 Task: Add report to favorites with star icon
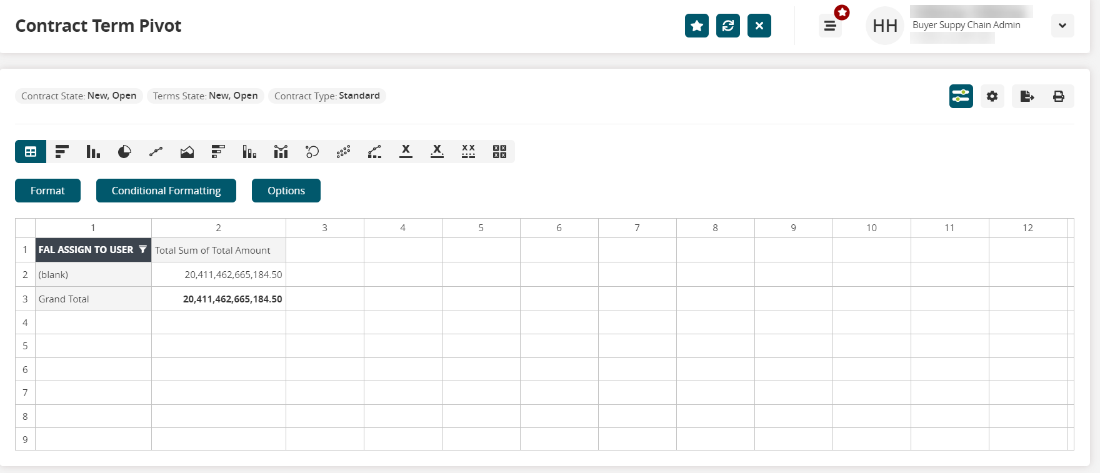point(697,26)
